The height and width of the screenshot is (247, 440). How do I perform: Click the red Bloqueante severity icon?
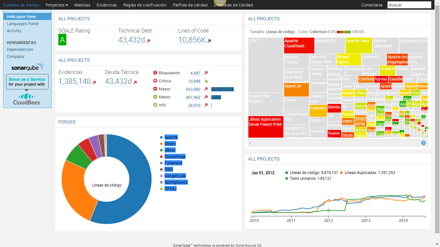pyautogui.click(x=155, y=73)
